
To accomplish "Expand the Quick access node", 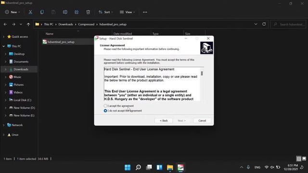I will (x=3, y=37).
